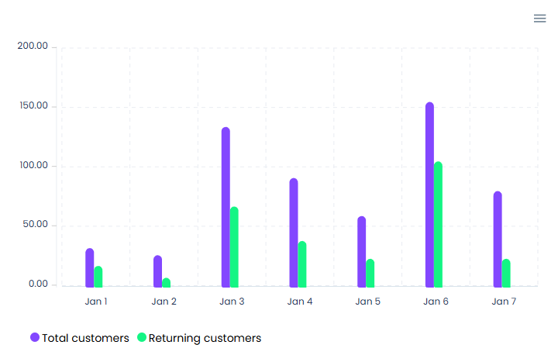Screen dimensions: 558x355
Task: Toggle the Total customers legend series
Action: click(x=85, y=338)
